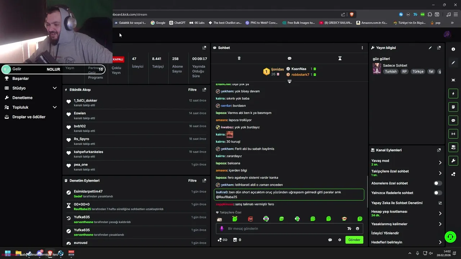Open the emoji picker in message box
The height and width of the screenshot is (259, 461).
(x=357, y=228)
